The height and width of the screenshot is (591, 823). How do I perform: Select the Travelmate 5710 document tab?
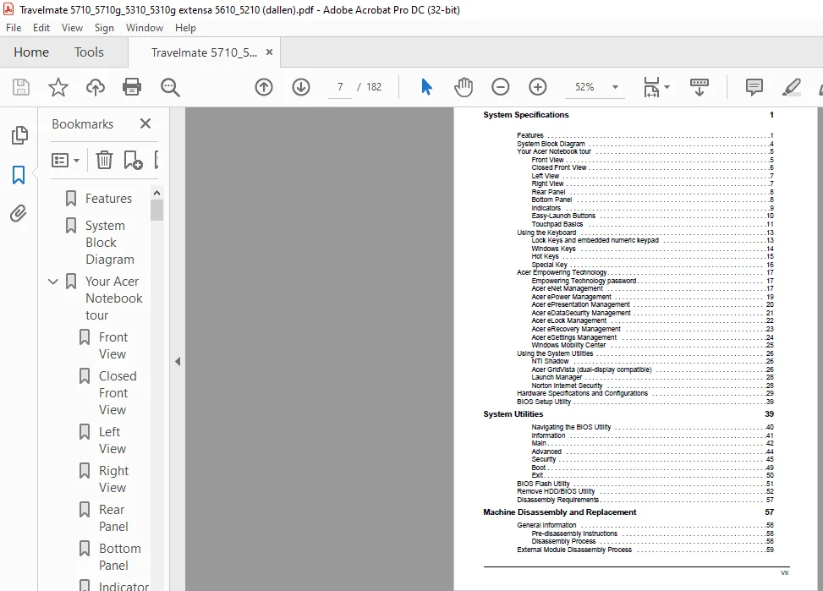pyautogui.click(x=204, y=52)
